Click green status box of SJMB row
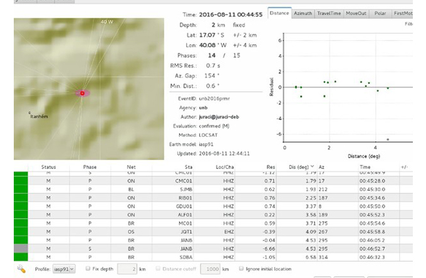 21,190
